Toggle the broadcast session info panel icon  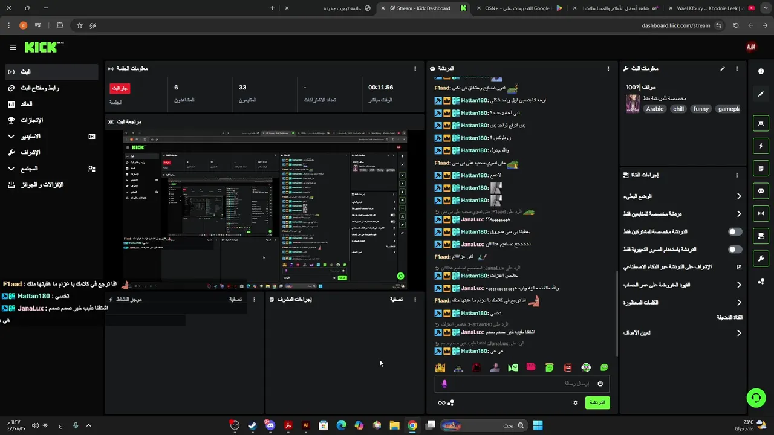(x=761, y=213)
